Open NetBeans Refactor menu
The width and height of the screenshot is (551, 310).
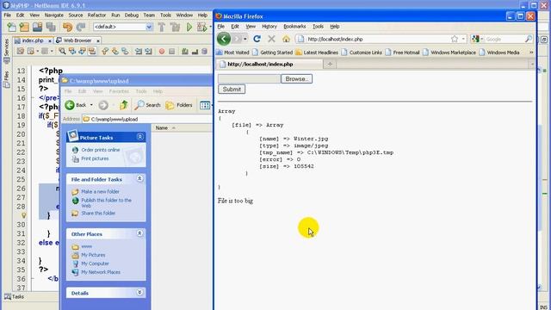pos(96,15)
